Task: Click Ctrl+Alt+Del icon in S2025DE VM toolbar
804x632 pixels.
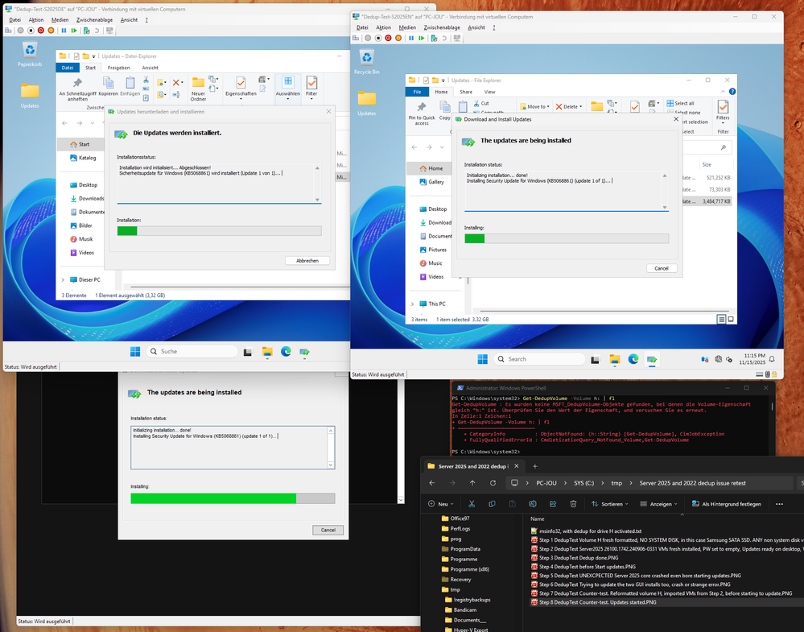Action: point(8,31)
